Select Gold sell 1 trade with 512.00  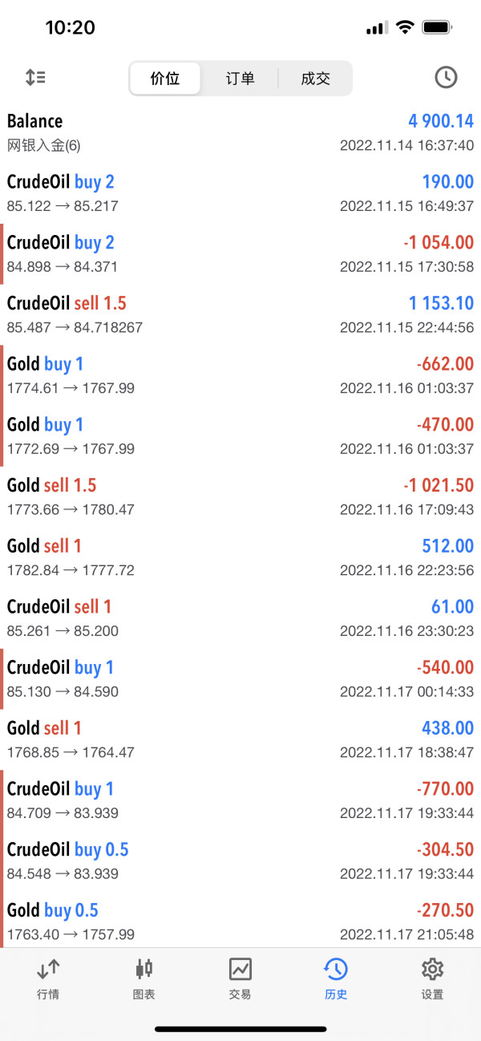[x=240, y=557]
